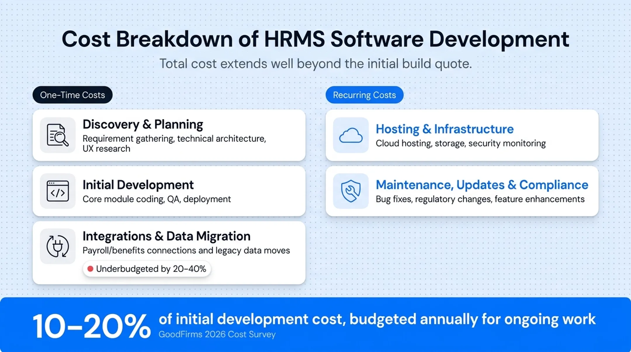Select the One-Time Costs pill label
Screen dimensions: 631x352
(x=72, y=95)
